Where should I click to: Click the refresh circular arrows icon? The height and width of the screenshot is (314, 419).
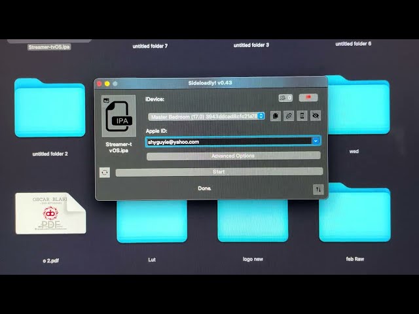[x=105, y=173]
